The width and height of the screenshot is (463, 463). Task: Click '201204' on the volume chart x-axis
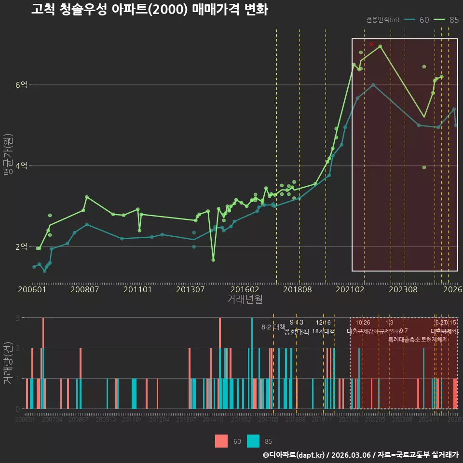[x=159, y=419]
